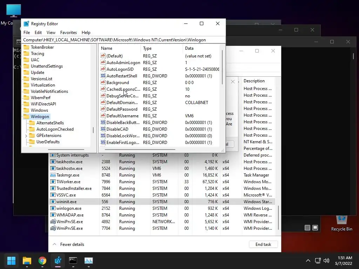
Task: Select the TiWorker.exe process icon
Action: pyautogui.click(x=53, y=182)
